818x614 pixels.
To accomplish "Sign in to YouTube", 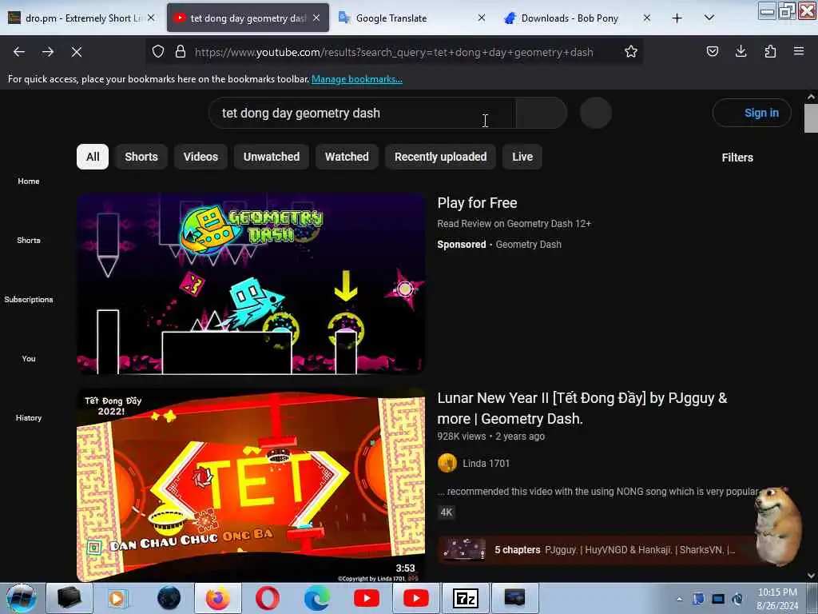I will point(752,113).
